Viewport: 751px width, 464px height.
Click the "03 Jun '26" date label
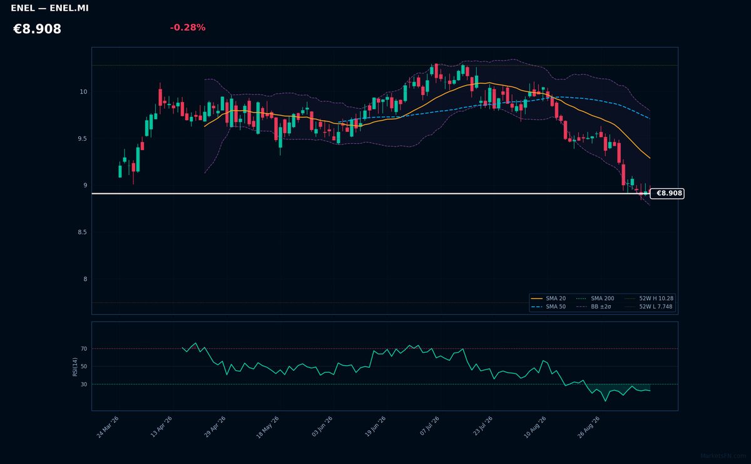322,427
